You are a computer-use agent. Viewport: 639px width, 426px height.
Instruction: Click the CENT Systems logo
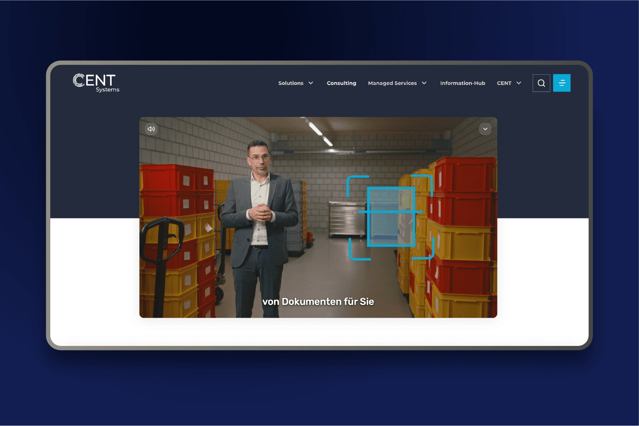click(96, 83)
